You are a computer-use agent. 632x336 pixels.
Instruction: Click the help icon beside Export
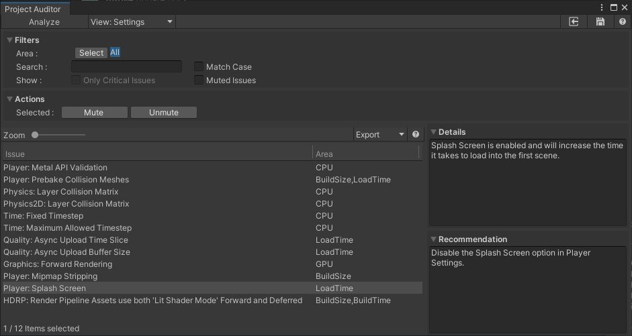click(x=416, y=134)
